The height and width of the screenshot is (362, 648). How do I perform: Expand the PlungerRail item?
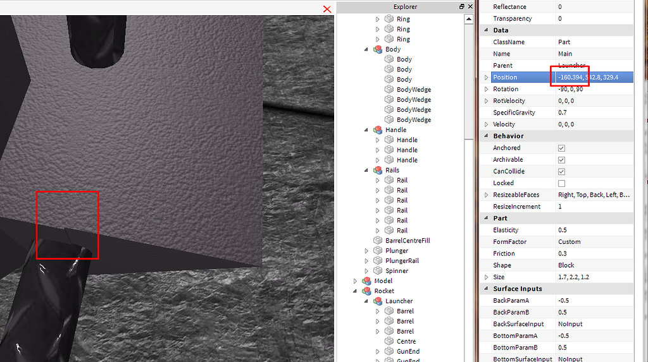[x=366, y=261]
